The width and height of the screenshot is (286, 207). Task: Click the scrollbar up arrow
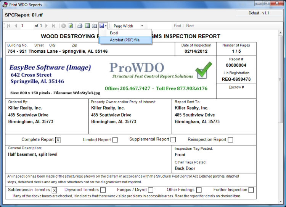281,33
